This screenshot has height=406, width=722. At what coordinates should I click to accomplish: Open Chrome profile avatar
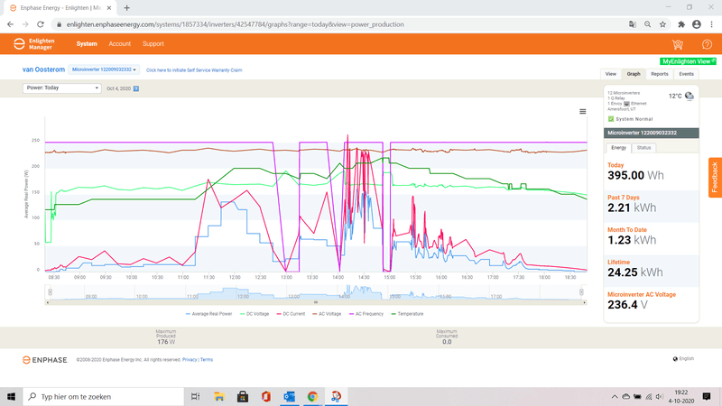696,24
